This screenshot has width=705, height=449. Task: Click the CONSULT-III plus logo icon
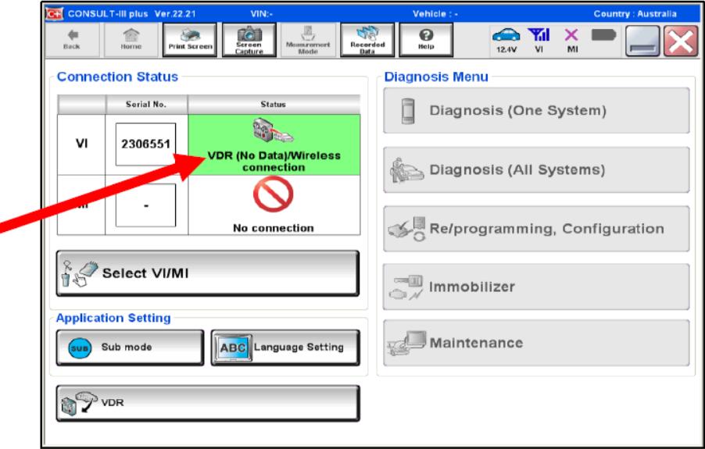coord(54,14)
